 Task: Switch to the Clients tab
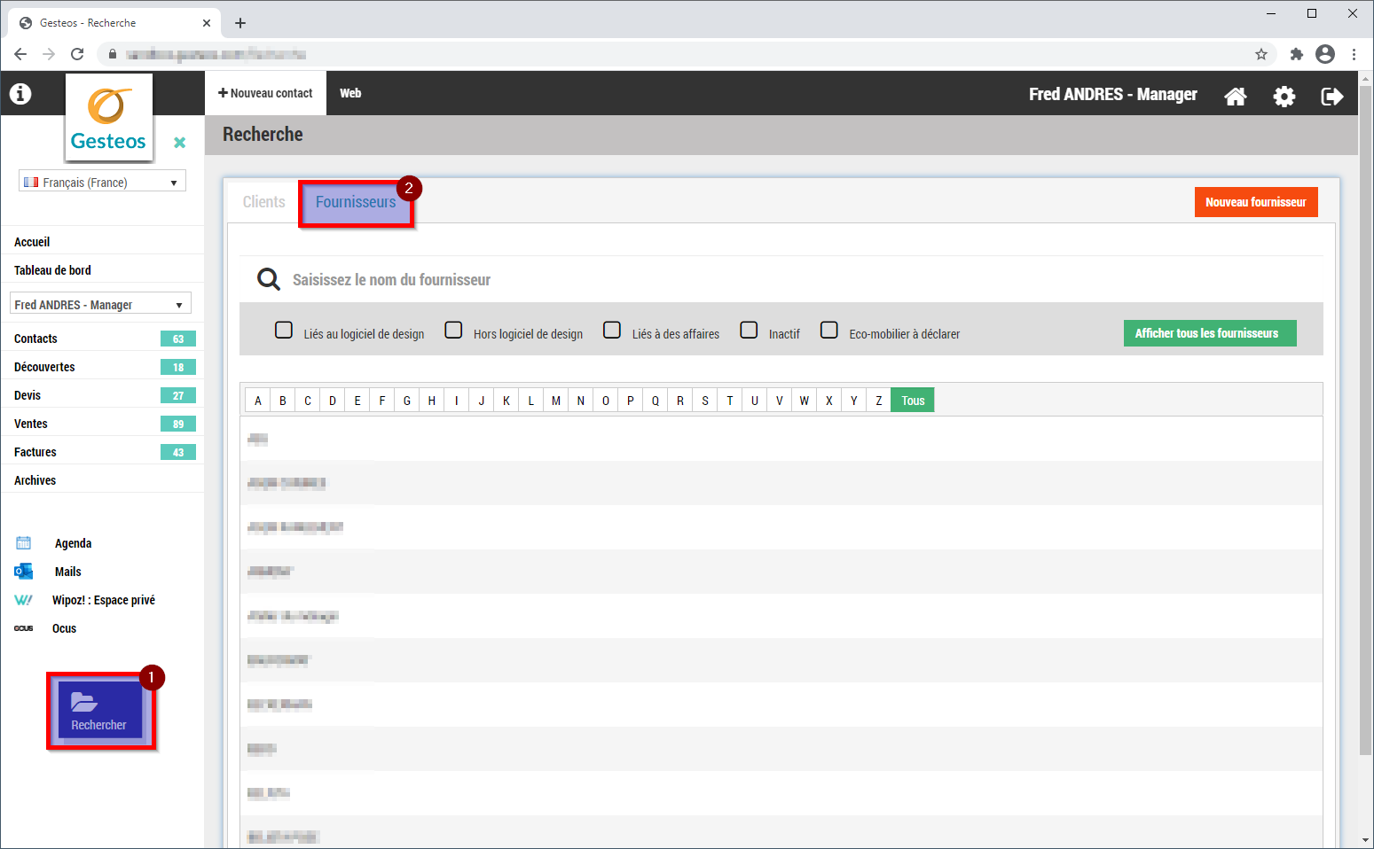tap(263, 202)
